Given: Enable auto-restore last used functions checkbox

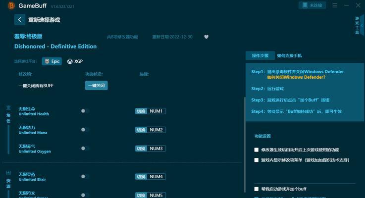Looking at the screenshot, I should [256, 150].
